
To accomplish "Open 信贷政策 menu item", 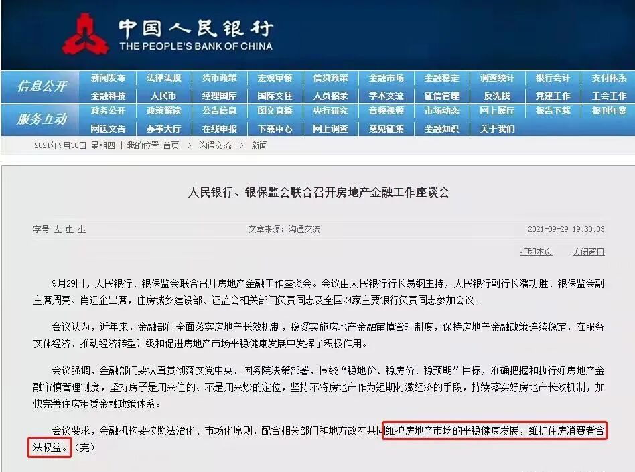I will tap(330, 78).
